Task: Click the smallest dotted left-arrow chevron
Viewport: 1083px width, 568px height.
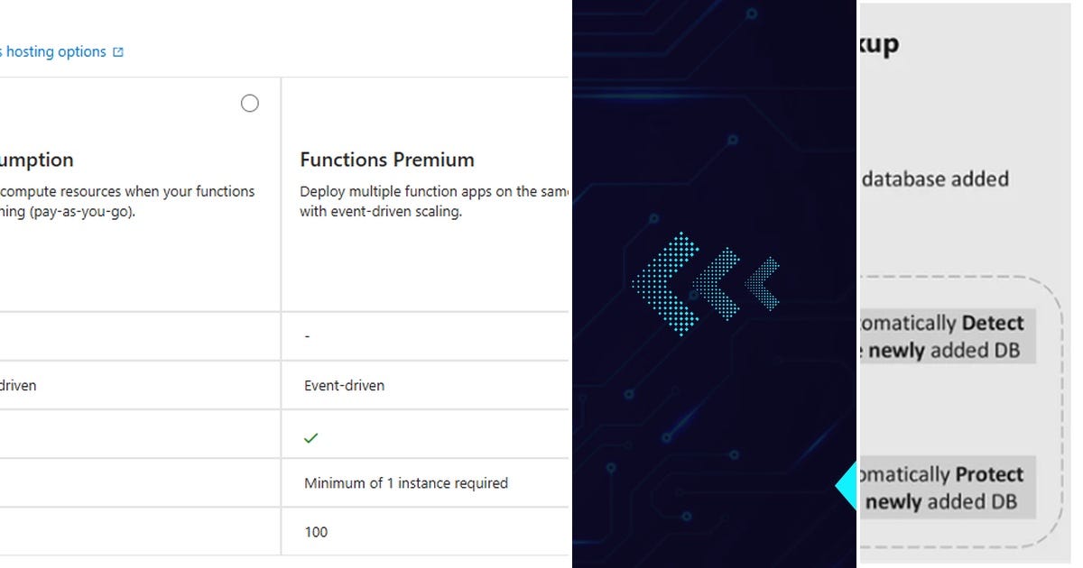Action: point(763,284)
